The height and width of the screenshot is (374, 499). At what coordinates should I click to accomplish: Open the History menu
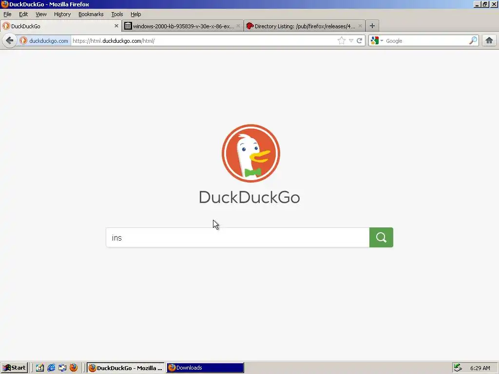pos(62,14)
